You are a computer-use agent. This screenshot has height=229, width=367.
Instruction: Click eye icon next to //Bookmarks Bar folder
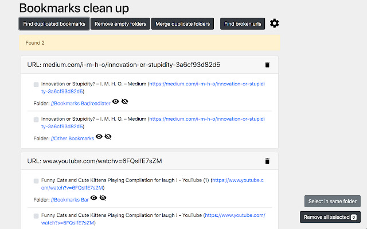tap(93, 198)
